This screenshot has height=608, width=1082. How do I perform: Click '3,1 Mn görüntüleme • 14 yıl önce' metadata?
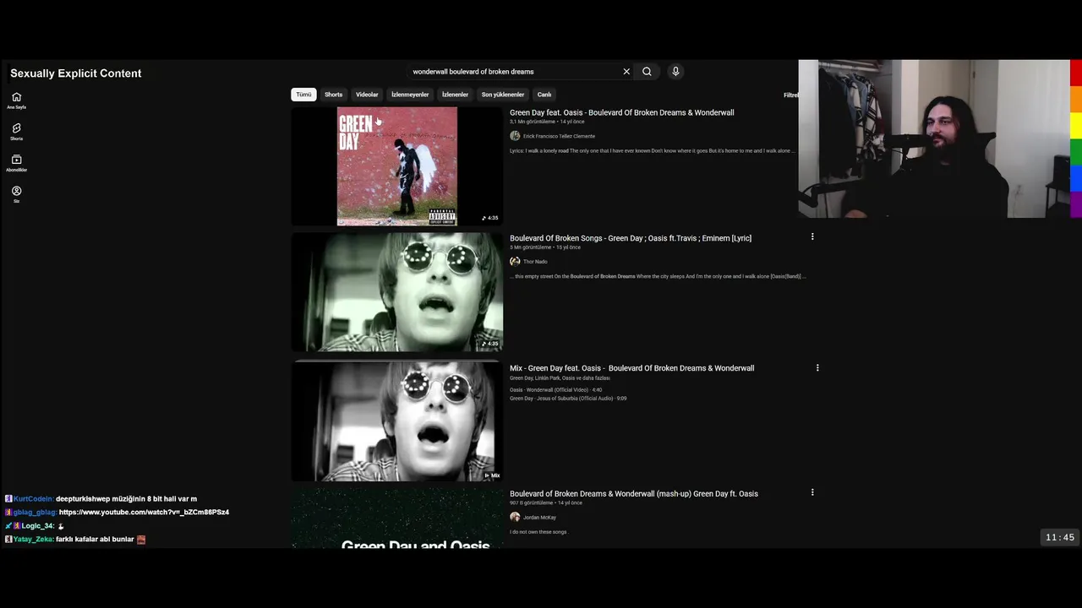545,122
